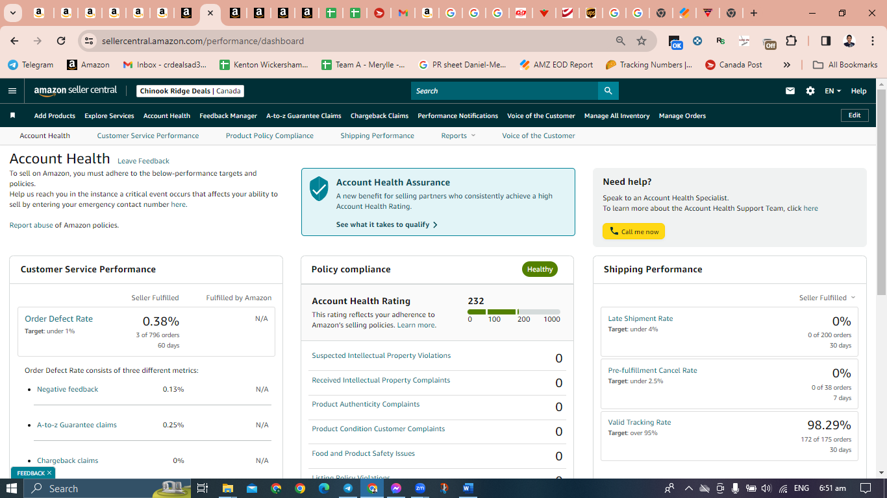Switch to Shipping Performance tab

click(377, 136)
